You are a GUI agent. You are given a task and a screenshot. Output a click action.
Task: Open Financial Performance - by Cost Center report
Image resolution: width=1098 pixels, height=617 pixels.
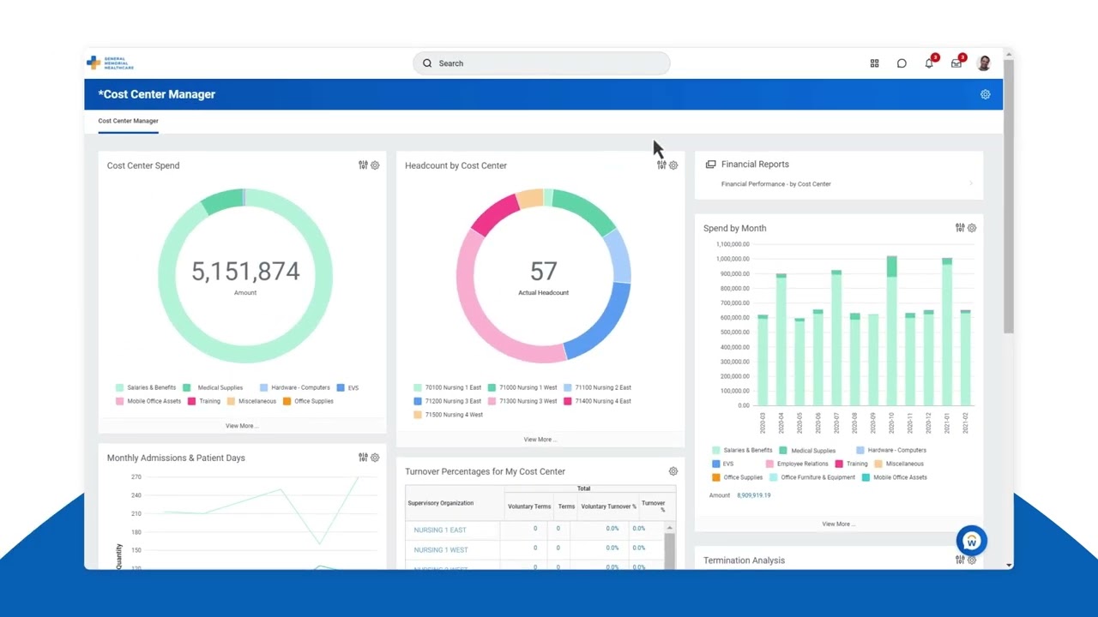click(775, 184)
